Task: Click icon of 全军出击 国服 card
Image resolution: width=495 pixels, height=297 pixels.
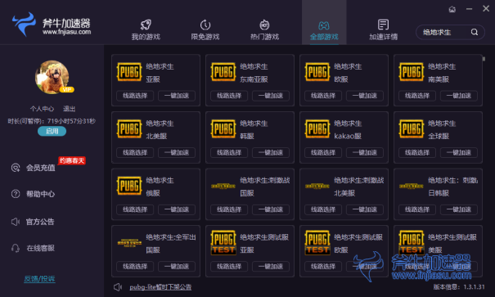Action: click(x=129, y=243)
